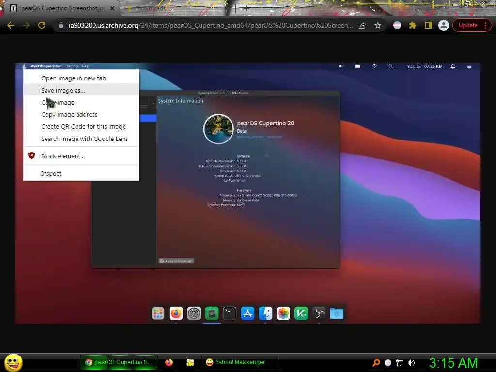Click the lock site info icon
The image size is (496, 372).
pos(61,25)
